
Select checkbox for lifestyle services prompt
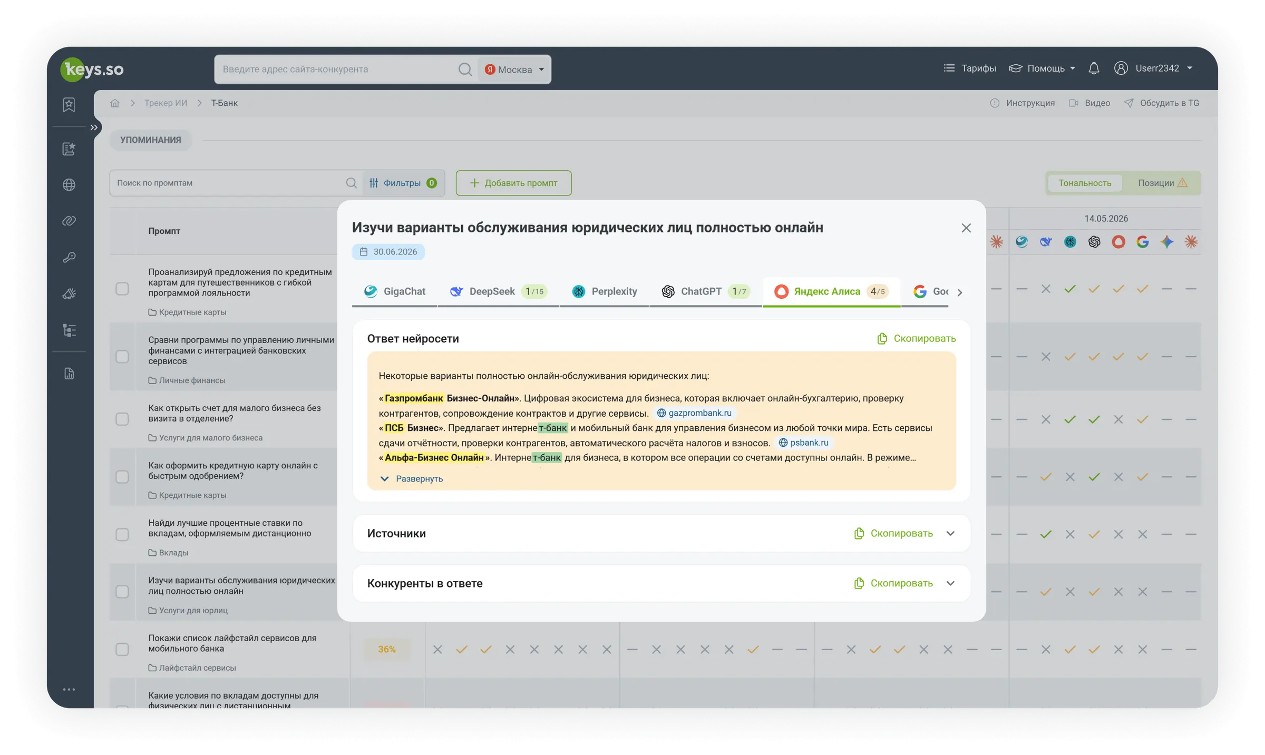point(122,649)
